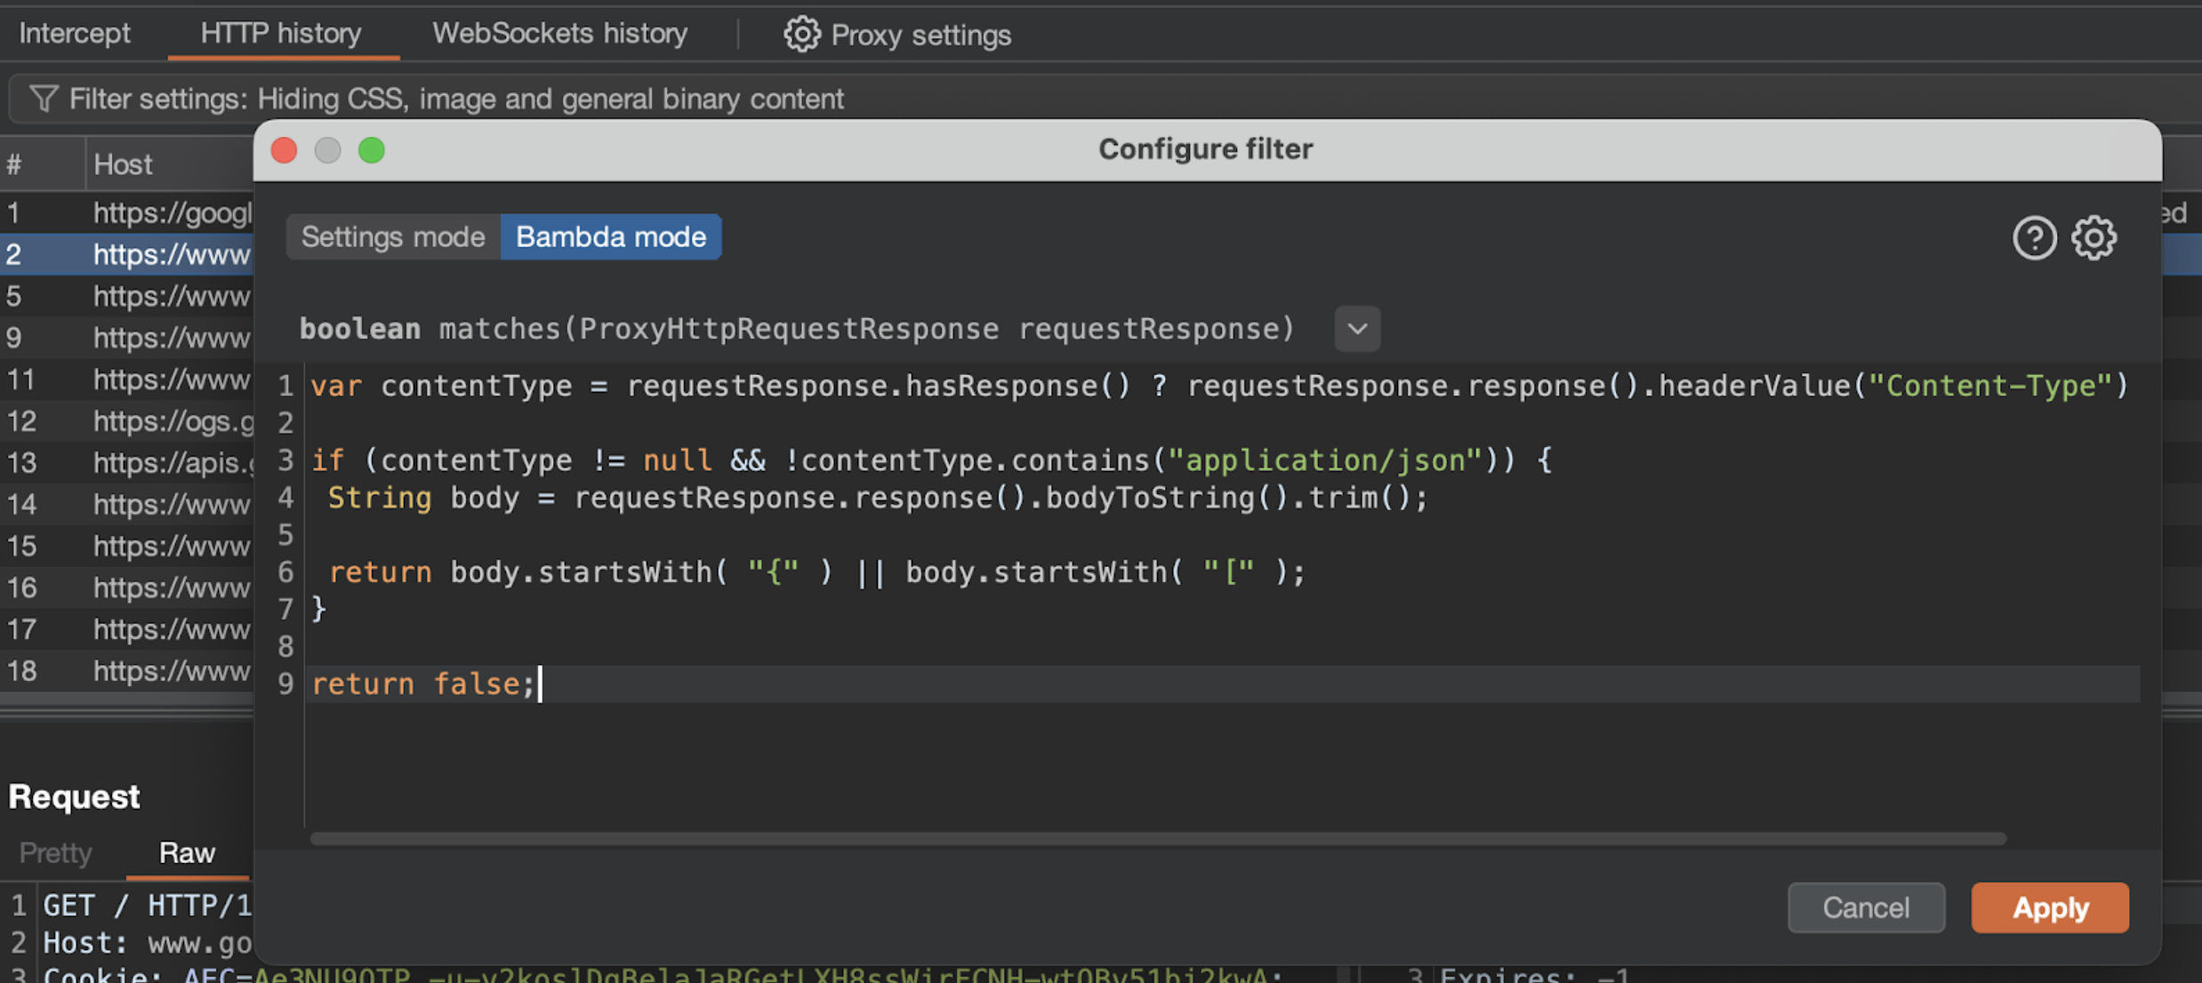Cancel the filter configuration

coord(1865,907)
